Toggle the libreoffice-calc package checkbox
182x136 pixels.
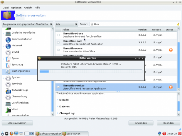tap(58, 43)
